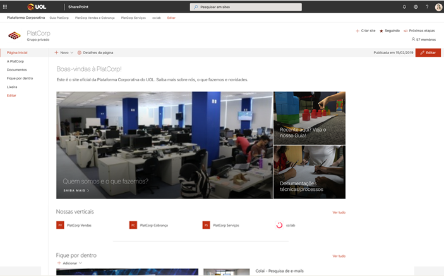
Task: Open Fique por dentro in left navigation
Action: tap(20, 78)
